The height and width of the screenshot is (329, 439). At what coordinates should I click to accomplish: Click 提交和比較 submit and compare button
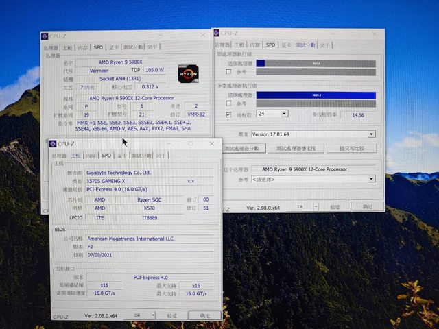coord(351,148)
